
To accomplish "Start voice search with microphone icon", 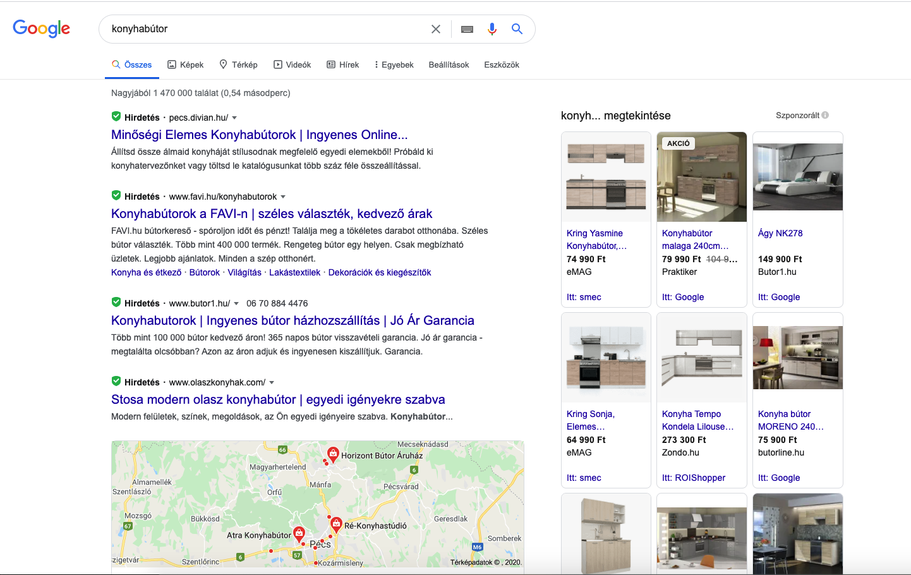I will pos(492,29).
